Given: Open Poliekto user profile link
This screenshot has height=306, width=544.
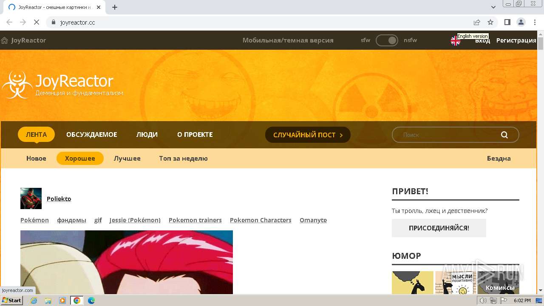Looking at the screenshot, I should click(59, 198).
